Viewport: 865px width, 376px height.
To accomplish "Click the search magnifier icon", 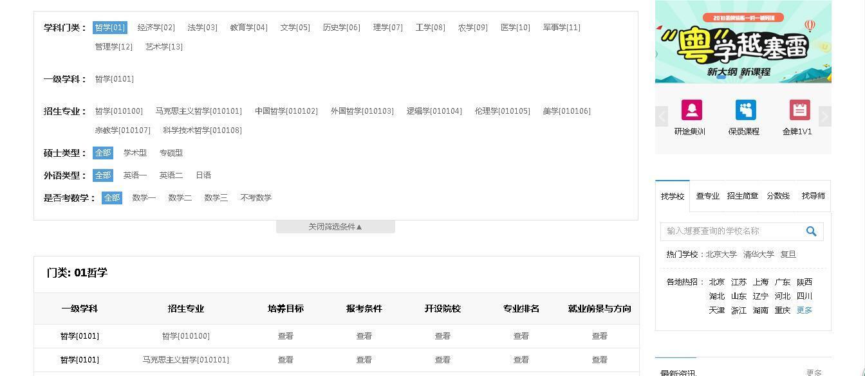I will point(811,231).
